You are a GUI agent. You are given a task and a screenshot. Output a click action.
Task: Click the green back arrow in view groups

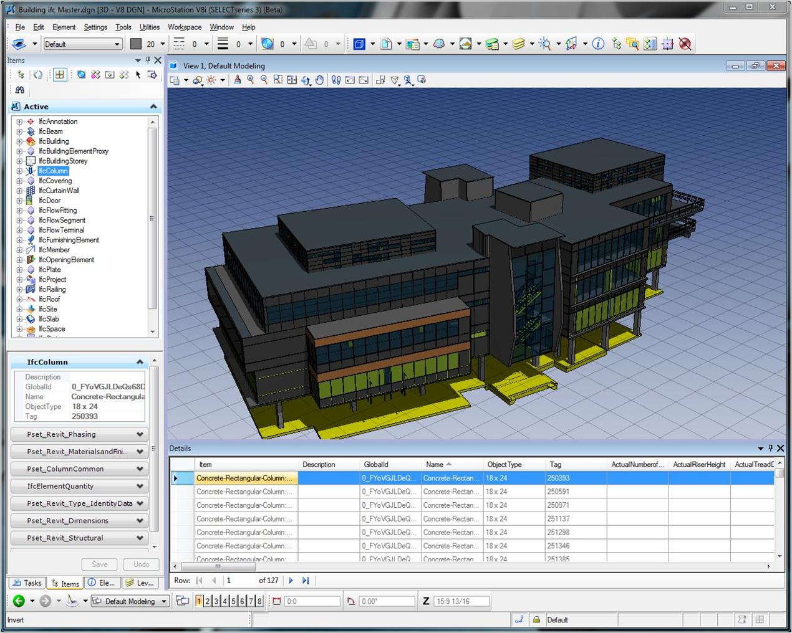[19, 601]
